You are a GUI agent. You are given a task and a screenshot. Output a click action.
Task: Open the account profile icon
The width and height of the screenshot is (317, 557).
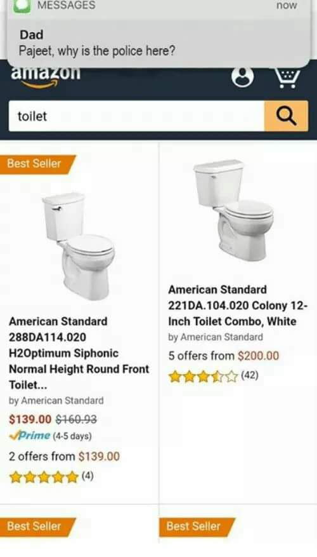(243, 76)
